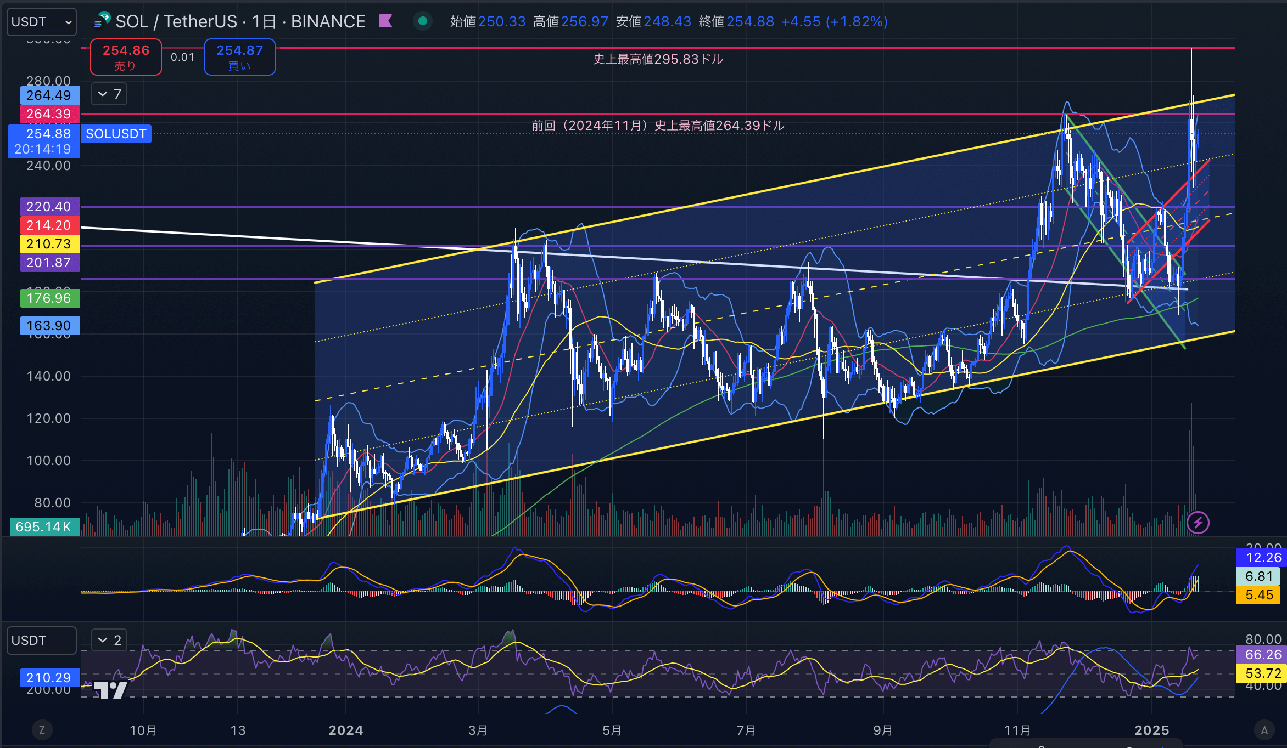Click the 53.72 yellow RSI average label
This screenshot has height=748, width=1287.
pyautogui.click(x=1262, y=673)
